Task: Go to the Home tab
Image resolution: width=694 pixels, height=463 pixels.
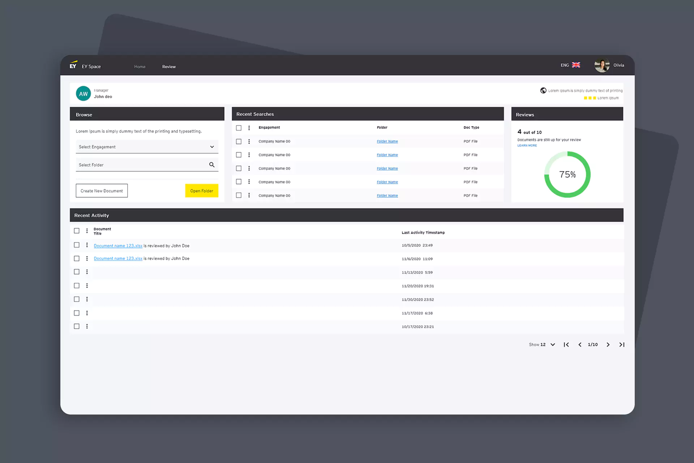Action: (x=140, y=67)
